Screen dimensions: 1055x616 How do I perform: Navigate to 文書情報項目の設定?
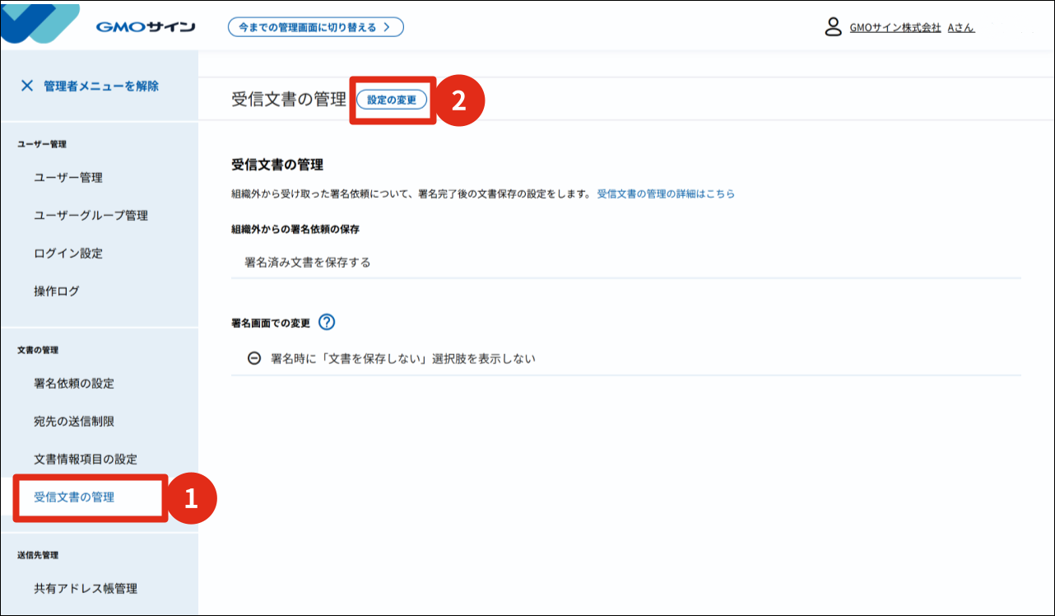click(x=86, y=460)
